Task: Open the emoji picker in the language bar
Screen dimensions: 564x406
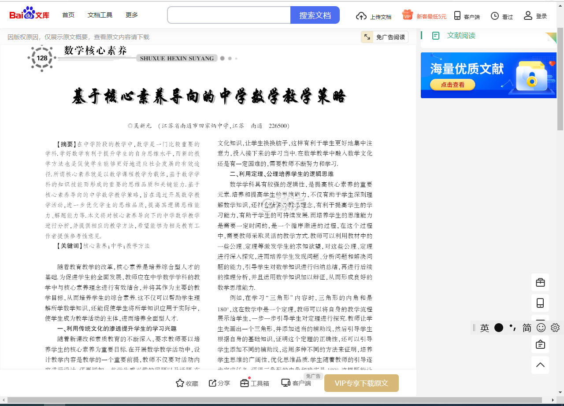Action: tap(541, 328)
